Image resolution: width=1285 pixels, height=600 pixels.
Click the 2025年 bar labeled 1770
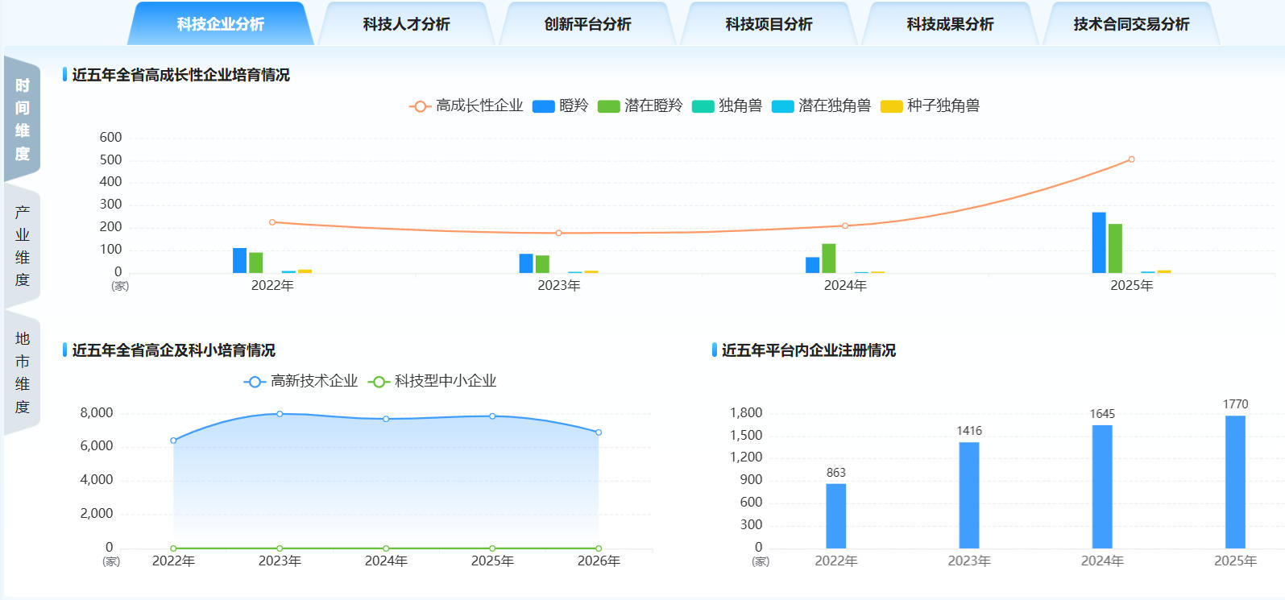click(x=1235, y=482)
